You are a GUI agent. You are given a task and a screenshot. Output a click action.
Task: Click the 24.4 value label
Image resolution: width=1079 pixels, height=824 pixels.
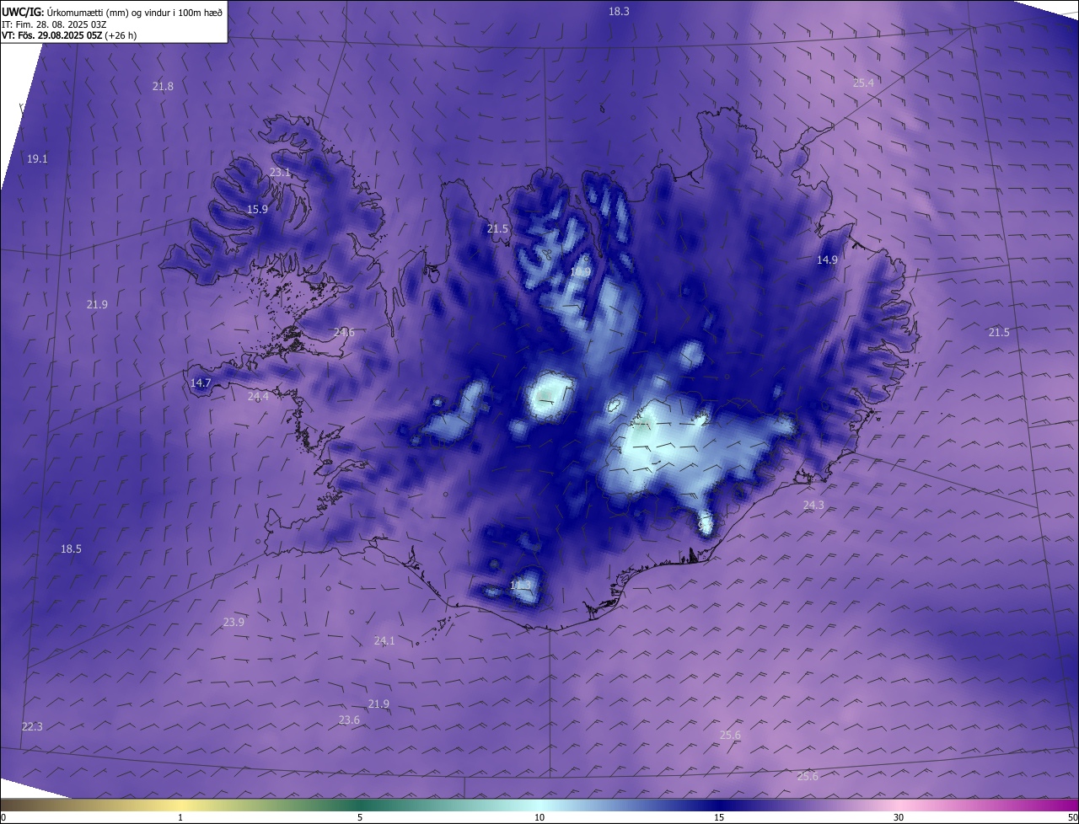pos(258,396)
